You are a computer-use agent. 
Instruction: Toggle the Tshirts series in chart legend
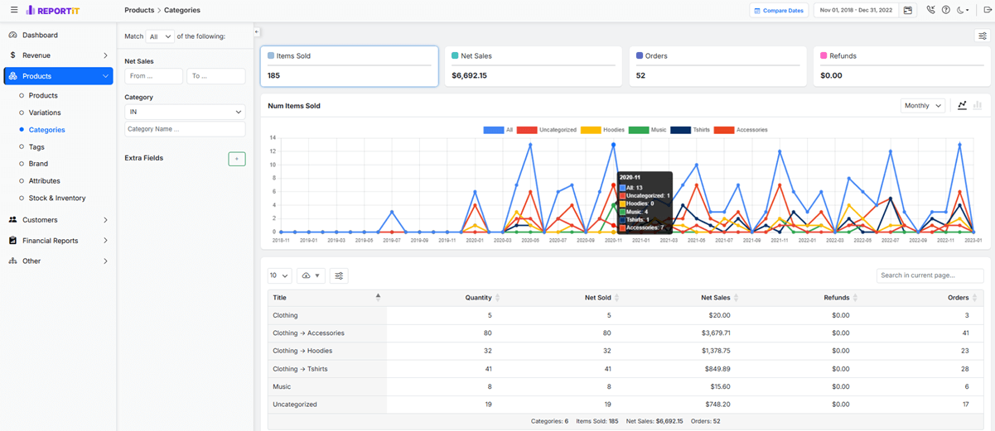coord(693,130)
